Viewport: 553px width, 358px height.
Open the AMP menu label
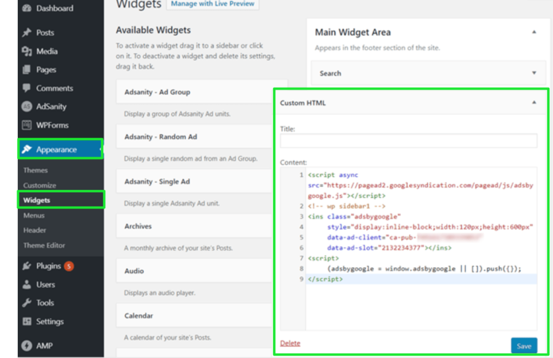coord(44,346)
